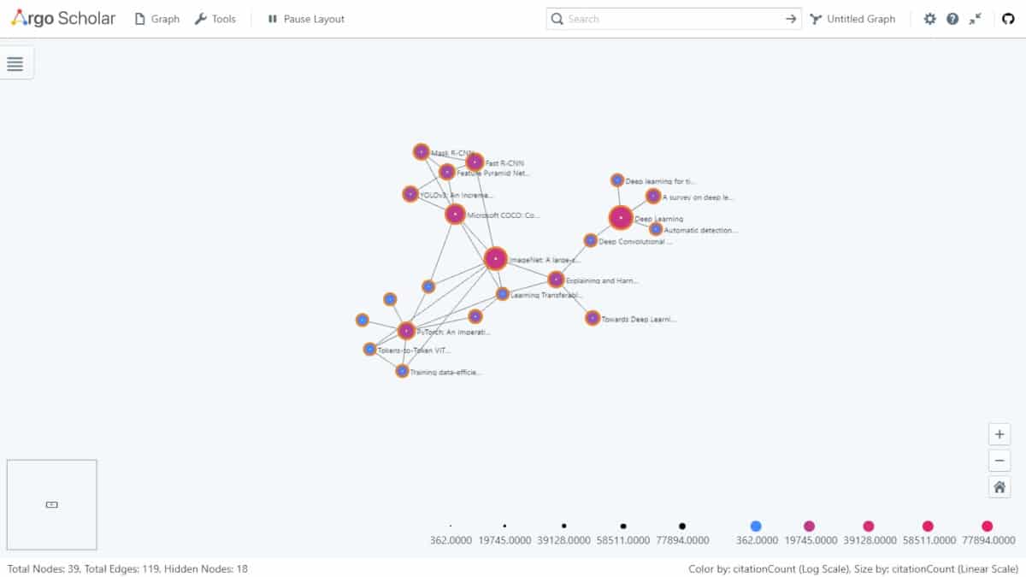1026x577 pixels.
Task: Click the settings gear icon
Action: tap(930, 19)
